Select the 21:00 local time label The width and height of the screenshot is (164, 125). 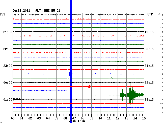(x=8, y=32)
